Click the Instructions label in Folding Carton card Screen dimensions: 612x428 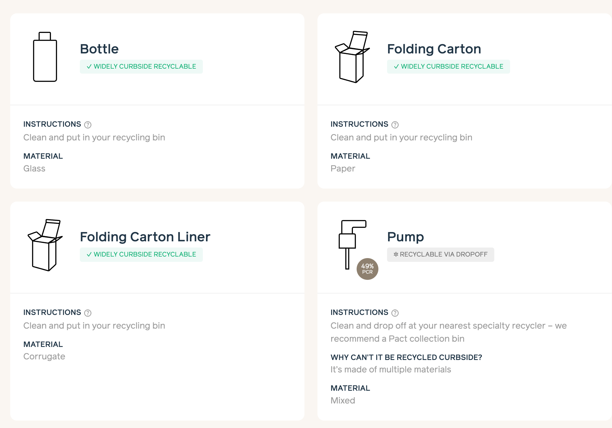(x=359, y=124)
